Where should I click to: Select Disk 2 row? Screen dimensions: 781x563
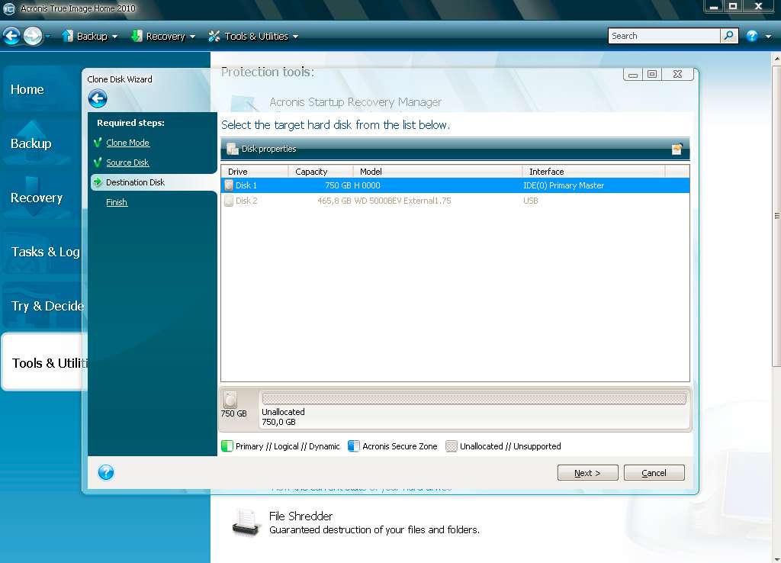[x=455, y=201]
